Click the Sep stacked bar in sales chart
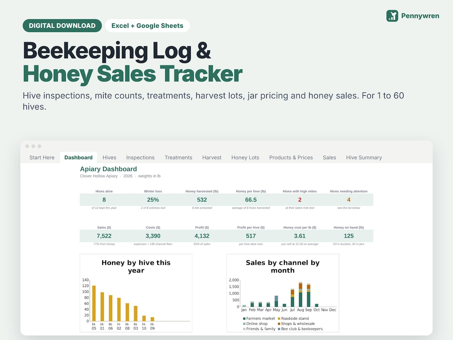 point(309,295)
